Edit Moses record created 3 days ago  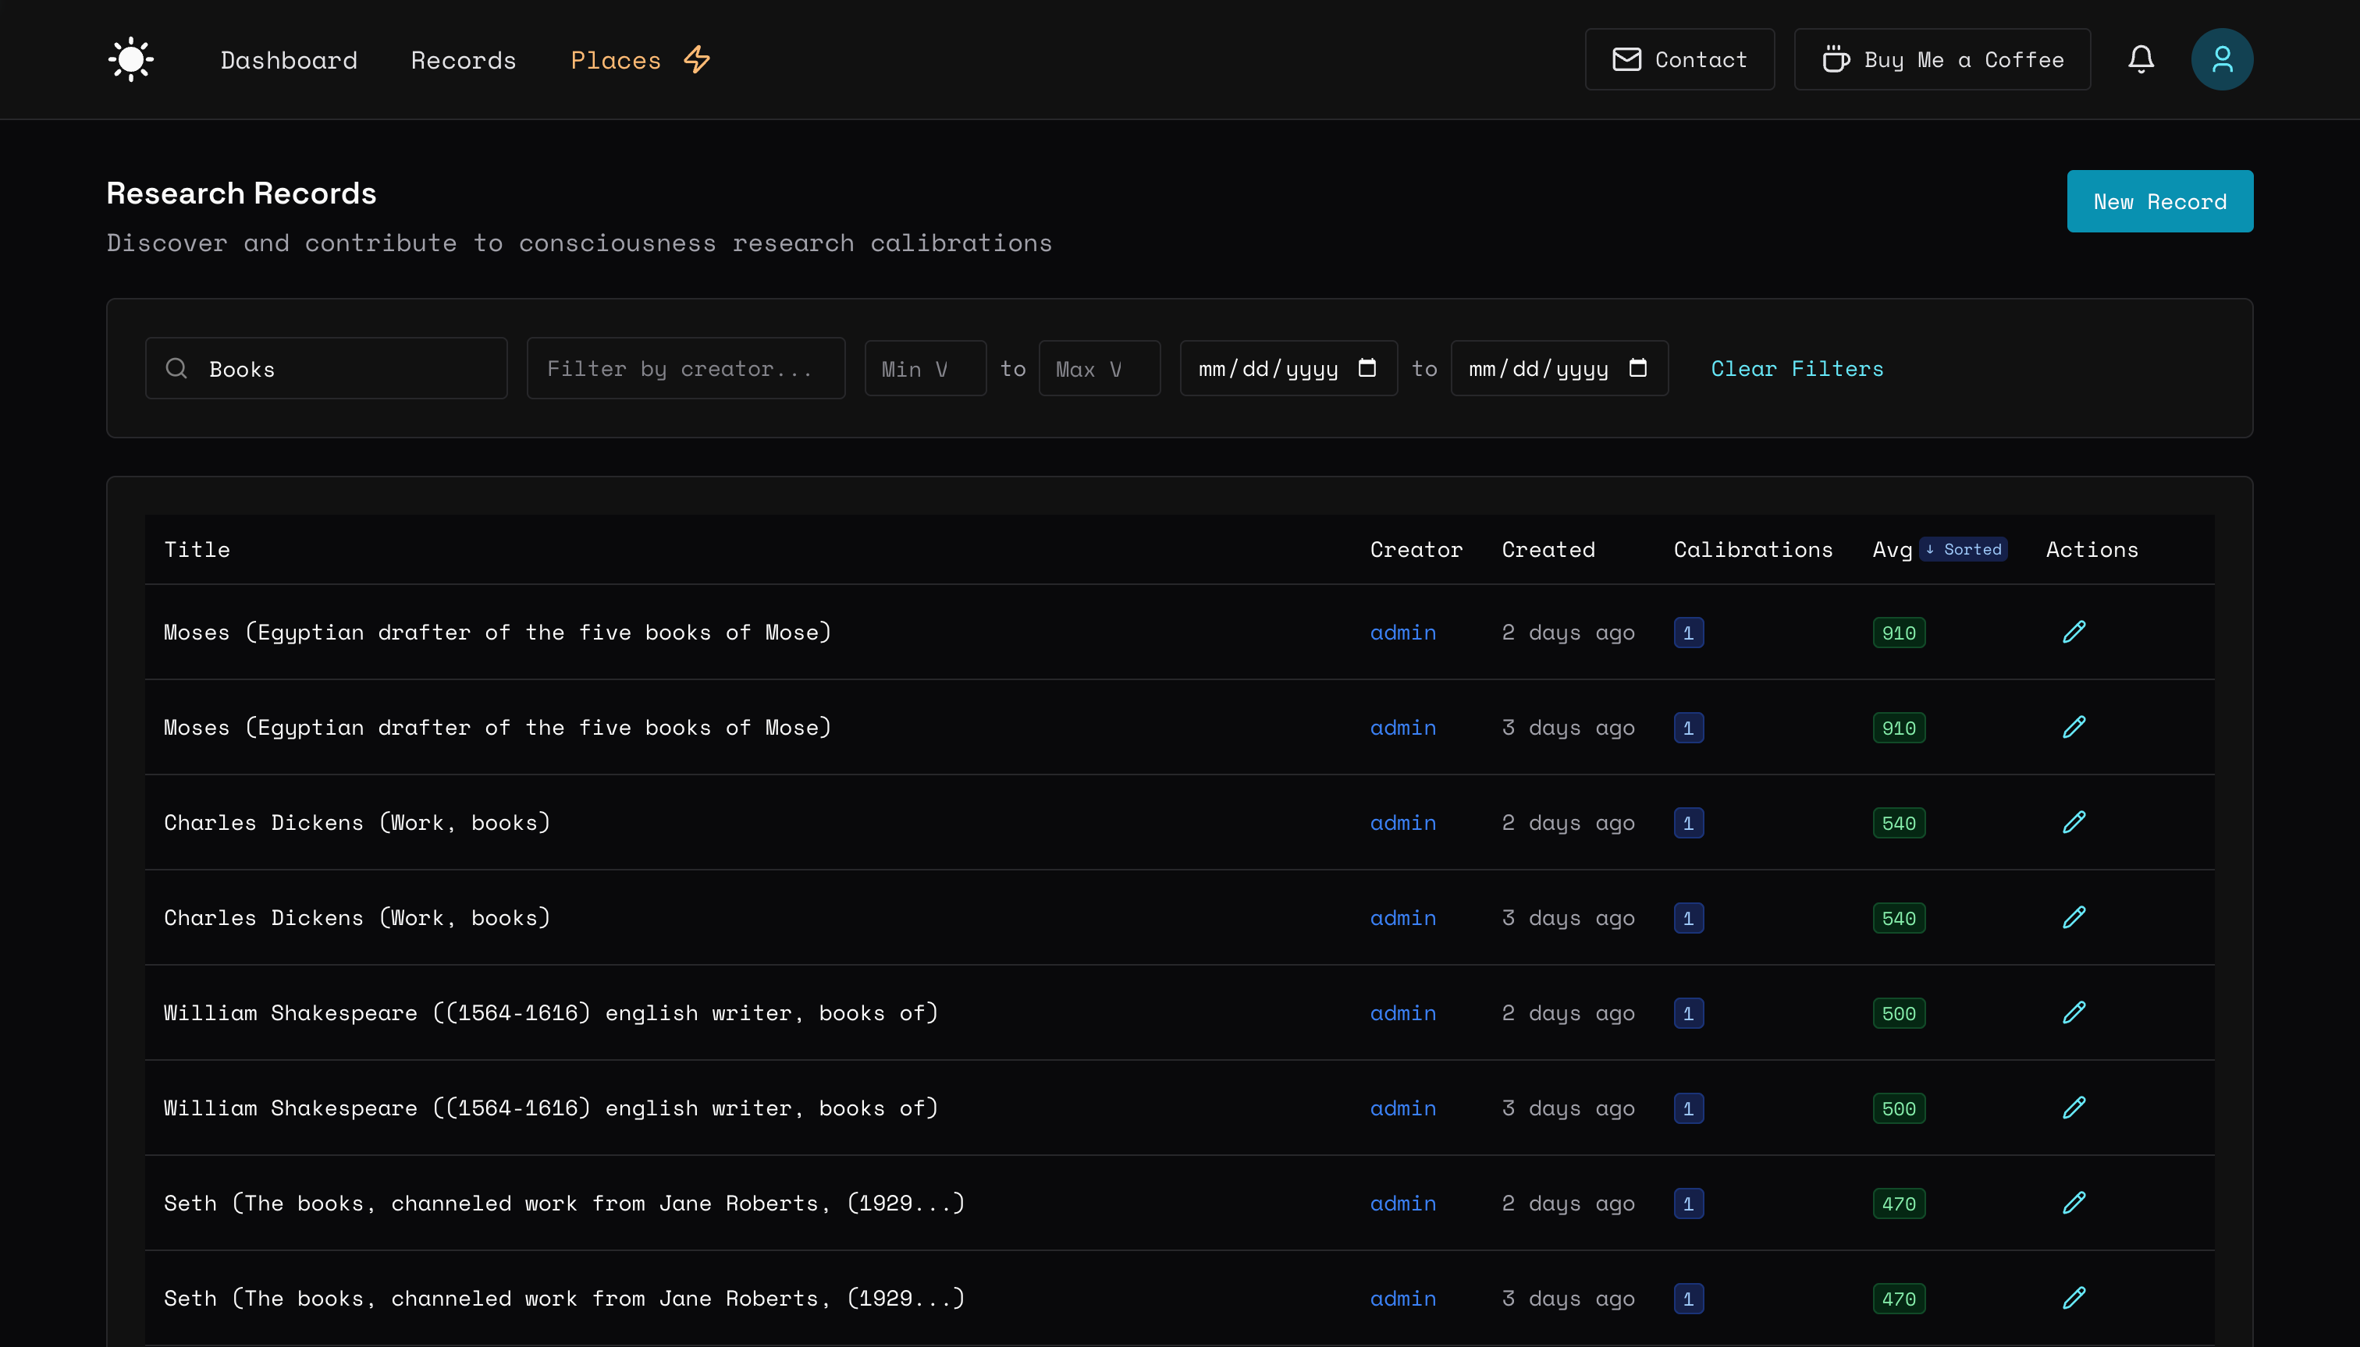tap(2074, 727)
